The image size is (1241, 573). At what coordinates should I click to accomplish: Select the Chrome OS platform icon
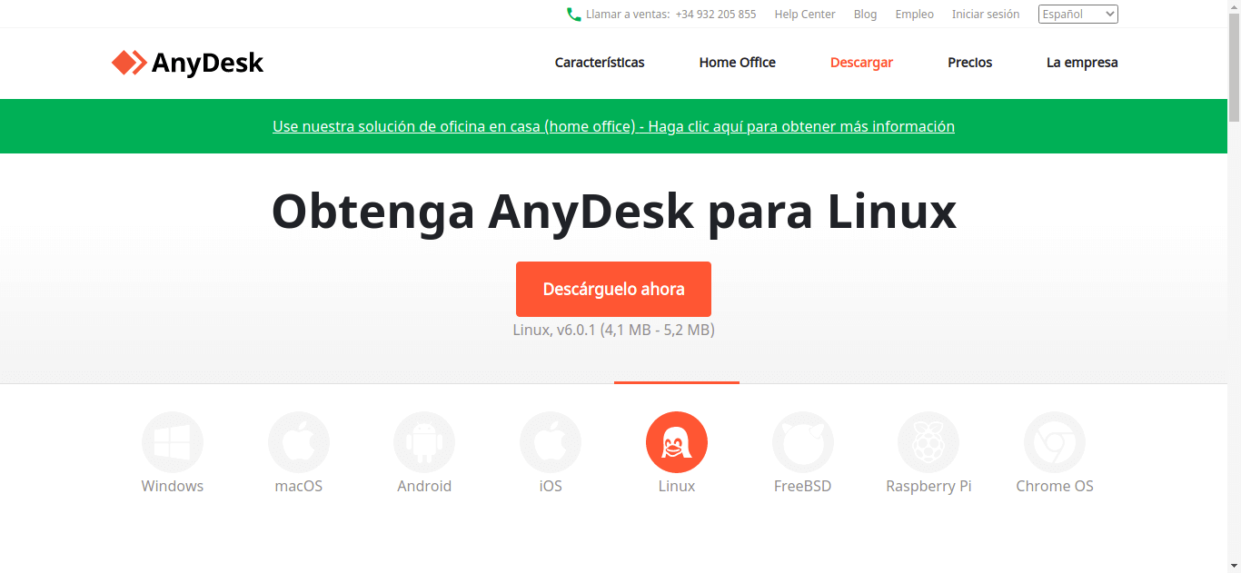[x=1054, y=441]
